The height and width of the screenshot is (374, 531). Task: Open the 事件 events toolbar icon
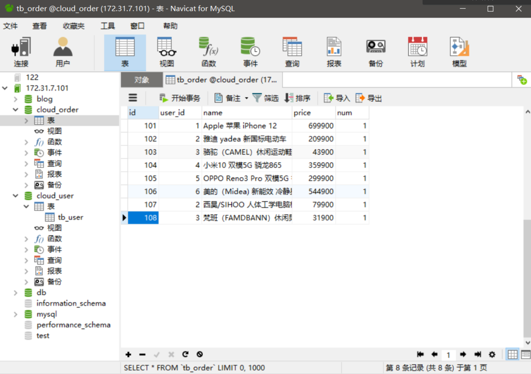click(x=250, y=53)
